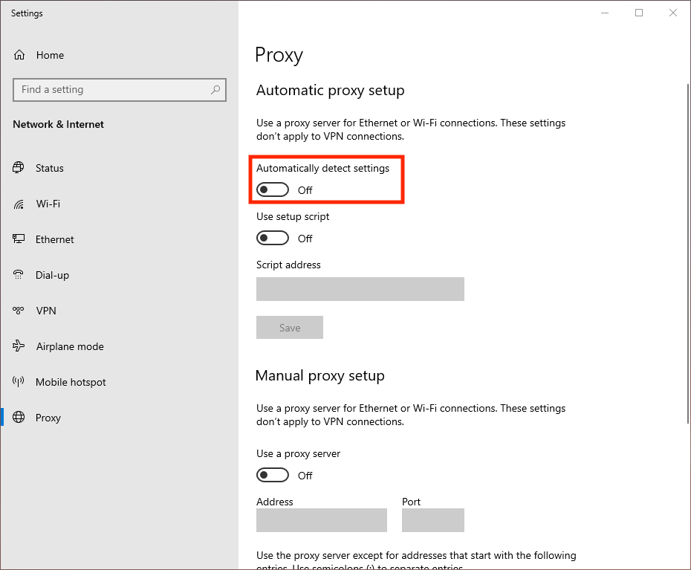
Task: Click the proxy Address input box
Action: tap(321, 520)
